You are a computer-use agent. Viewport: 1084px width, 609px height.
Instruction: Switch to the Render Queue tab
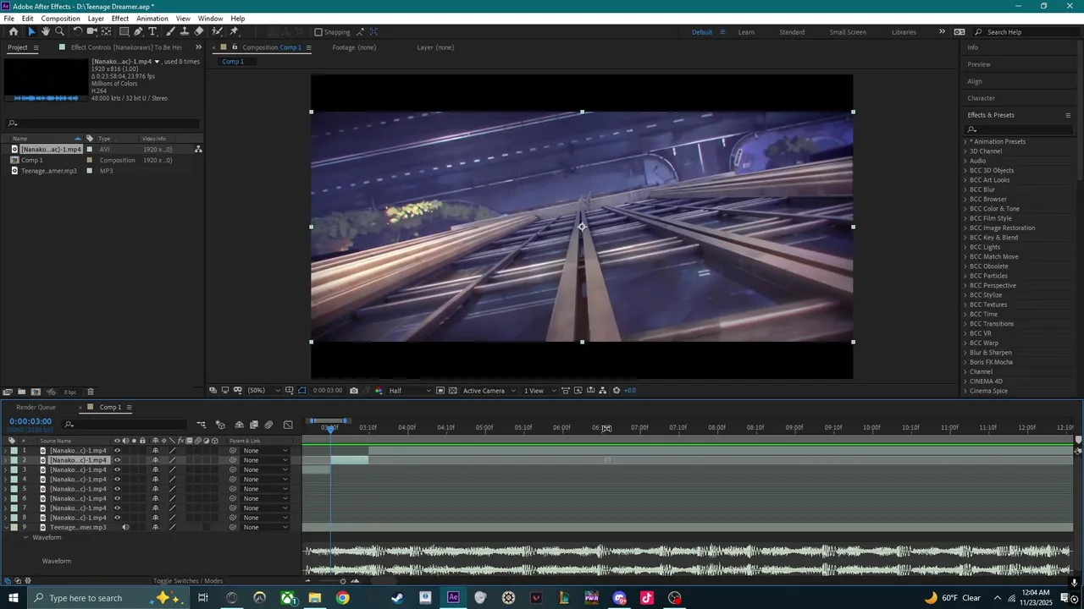[36, 407]
